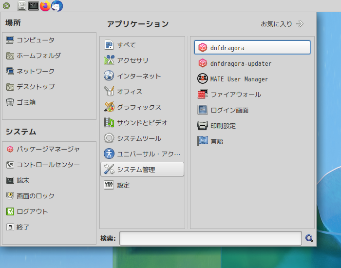Focus the 検索 search field
Image resolution: width=341 pixels, height=268 pixels.
[x=210, y=238]
